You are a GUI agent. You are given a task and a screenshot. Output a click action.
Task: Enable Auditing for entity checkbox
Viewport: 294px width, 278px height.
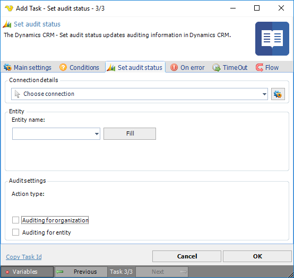click(x=15, y=232)
